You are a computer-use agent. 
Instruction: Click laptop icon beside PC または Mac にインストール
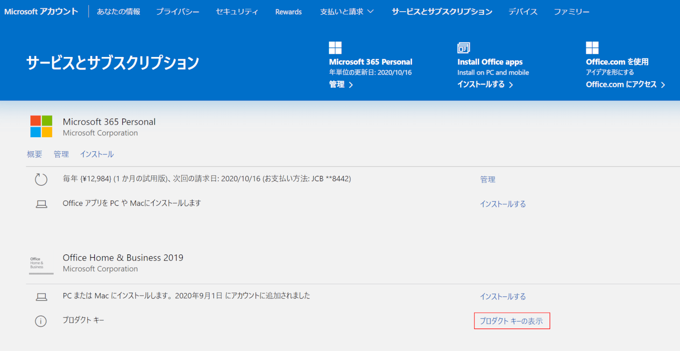pos(41,296)
